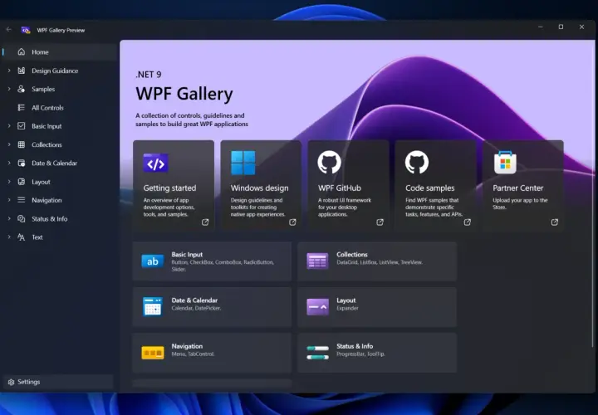Open the All Controls navigation item
598x415 pixels.
point(60,107)
